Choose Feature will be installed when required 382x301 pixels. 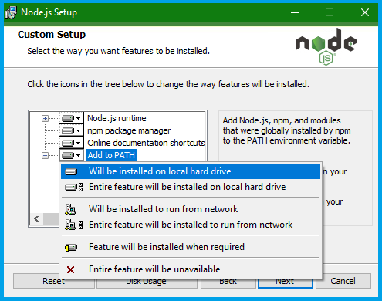click(191, 247)
